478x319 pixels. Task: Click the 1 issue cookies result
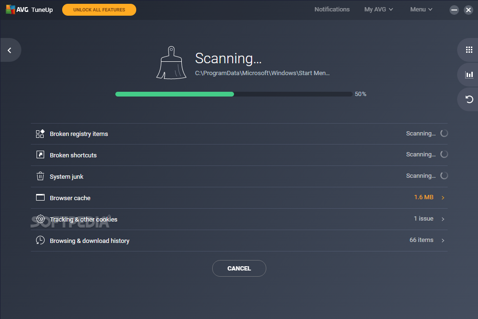(x=424, y=219)
